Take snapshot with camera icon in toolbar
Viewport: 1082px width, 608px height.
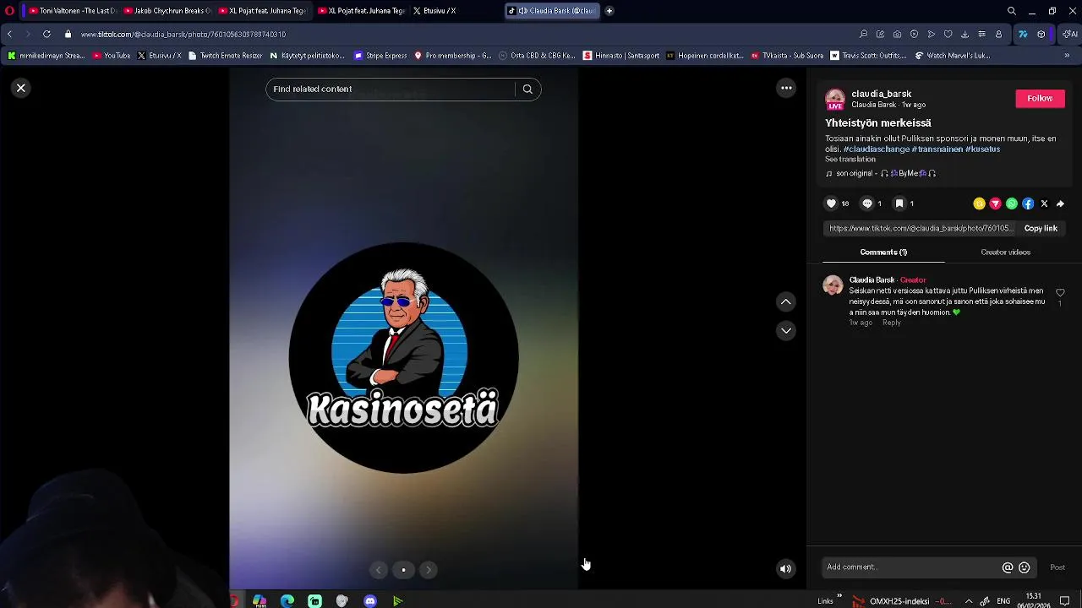(897, 35)
